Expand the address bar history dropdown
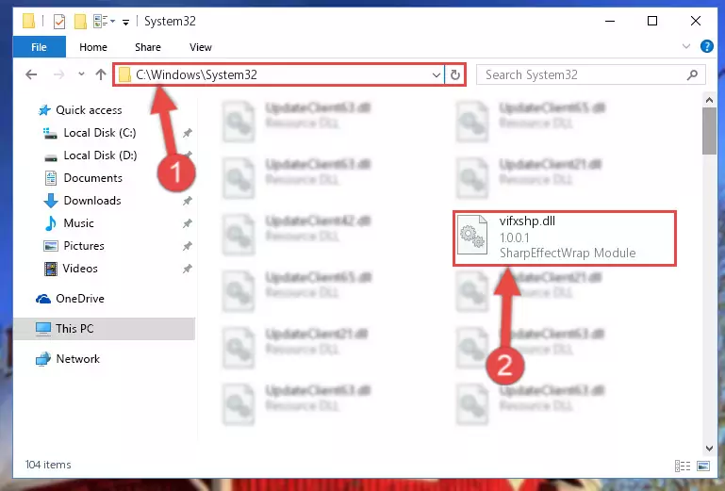 436,74
